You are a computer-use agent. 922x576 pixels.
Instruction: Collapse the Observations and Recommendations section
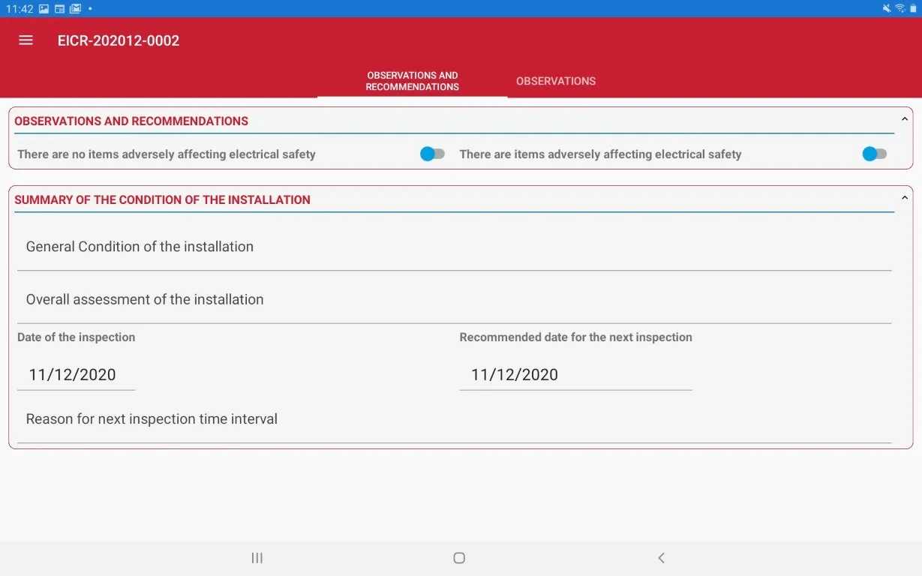pyautogui.click(x=904, y=119)
